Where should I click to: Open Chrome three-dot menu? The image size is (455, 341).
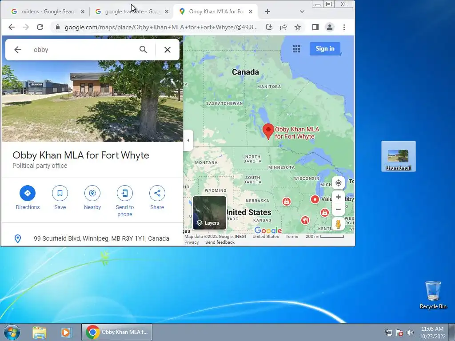pyautogui.click(x=344, y=27)
